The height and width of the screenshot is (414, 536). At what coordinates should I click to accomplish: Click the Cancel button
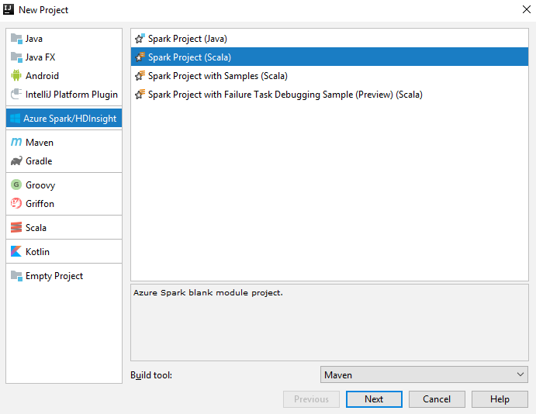437,399
